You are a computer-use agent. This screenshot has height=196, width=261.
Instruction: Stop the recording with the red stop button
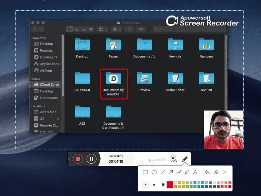point(78,159)
